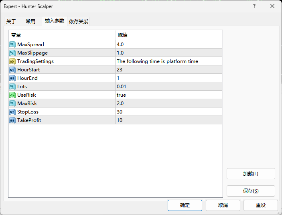
Task: Select the MaxRisk value 2.0 field
Action: pyautogui.click(x=168, y=103)
